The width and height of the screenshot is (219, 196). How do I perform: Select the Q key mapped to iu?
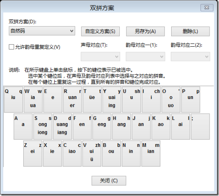pyautogui.click(x=13, y=99)
